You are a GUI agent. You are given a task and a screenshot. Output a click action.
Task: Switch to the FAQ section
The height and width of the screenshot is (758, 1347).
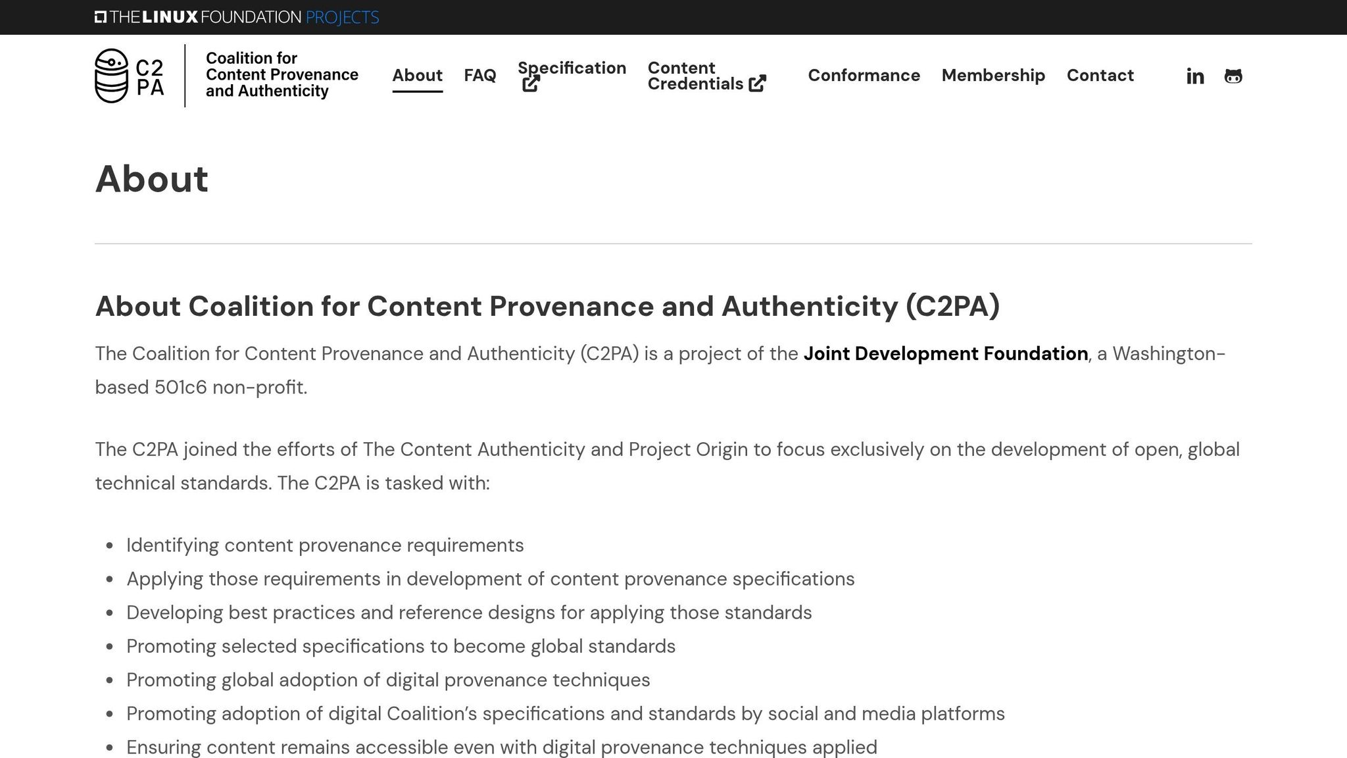[480, 76]
